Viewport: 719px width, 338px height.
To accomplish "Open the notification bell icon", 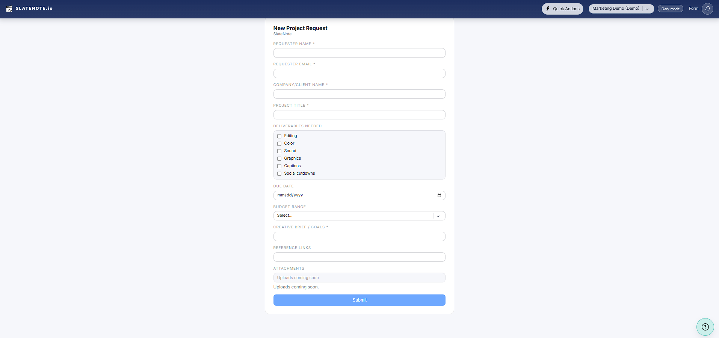I will click(708, 9).
